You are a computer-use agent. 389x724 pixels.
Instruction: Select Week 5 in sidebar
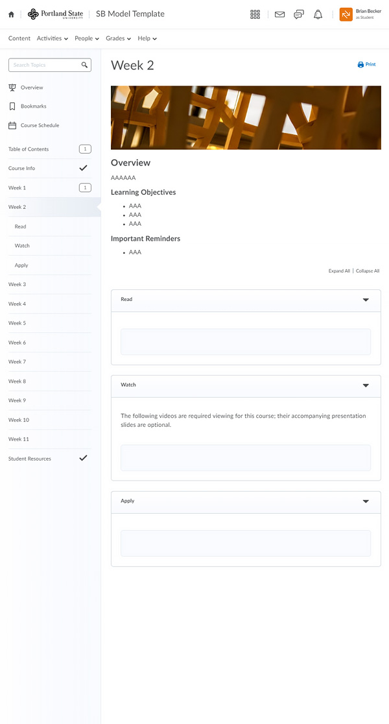(50, 323)
